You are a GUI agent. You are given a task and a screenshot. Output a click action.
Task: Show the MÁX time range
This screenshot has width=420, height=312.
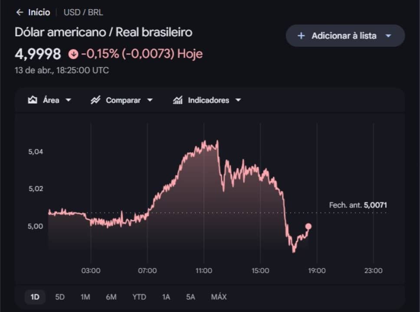click(x=219, y=297)
